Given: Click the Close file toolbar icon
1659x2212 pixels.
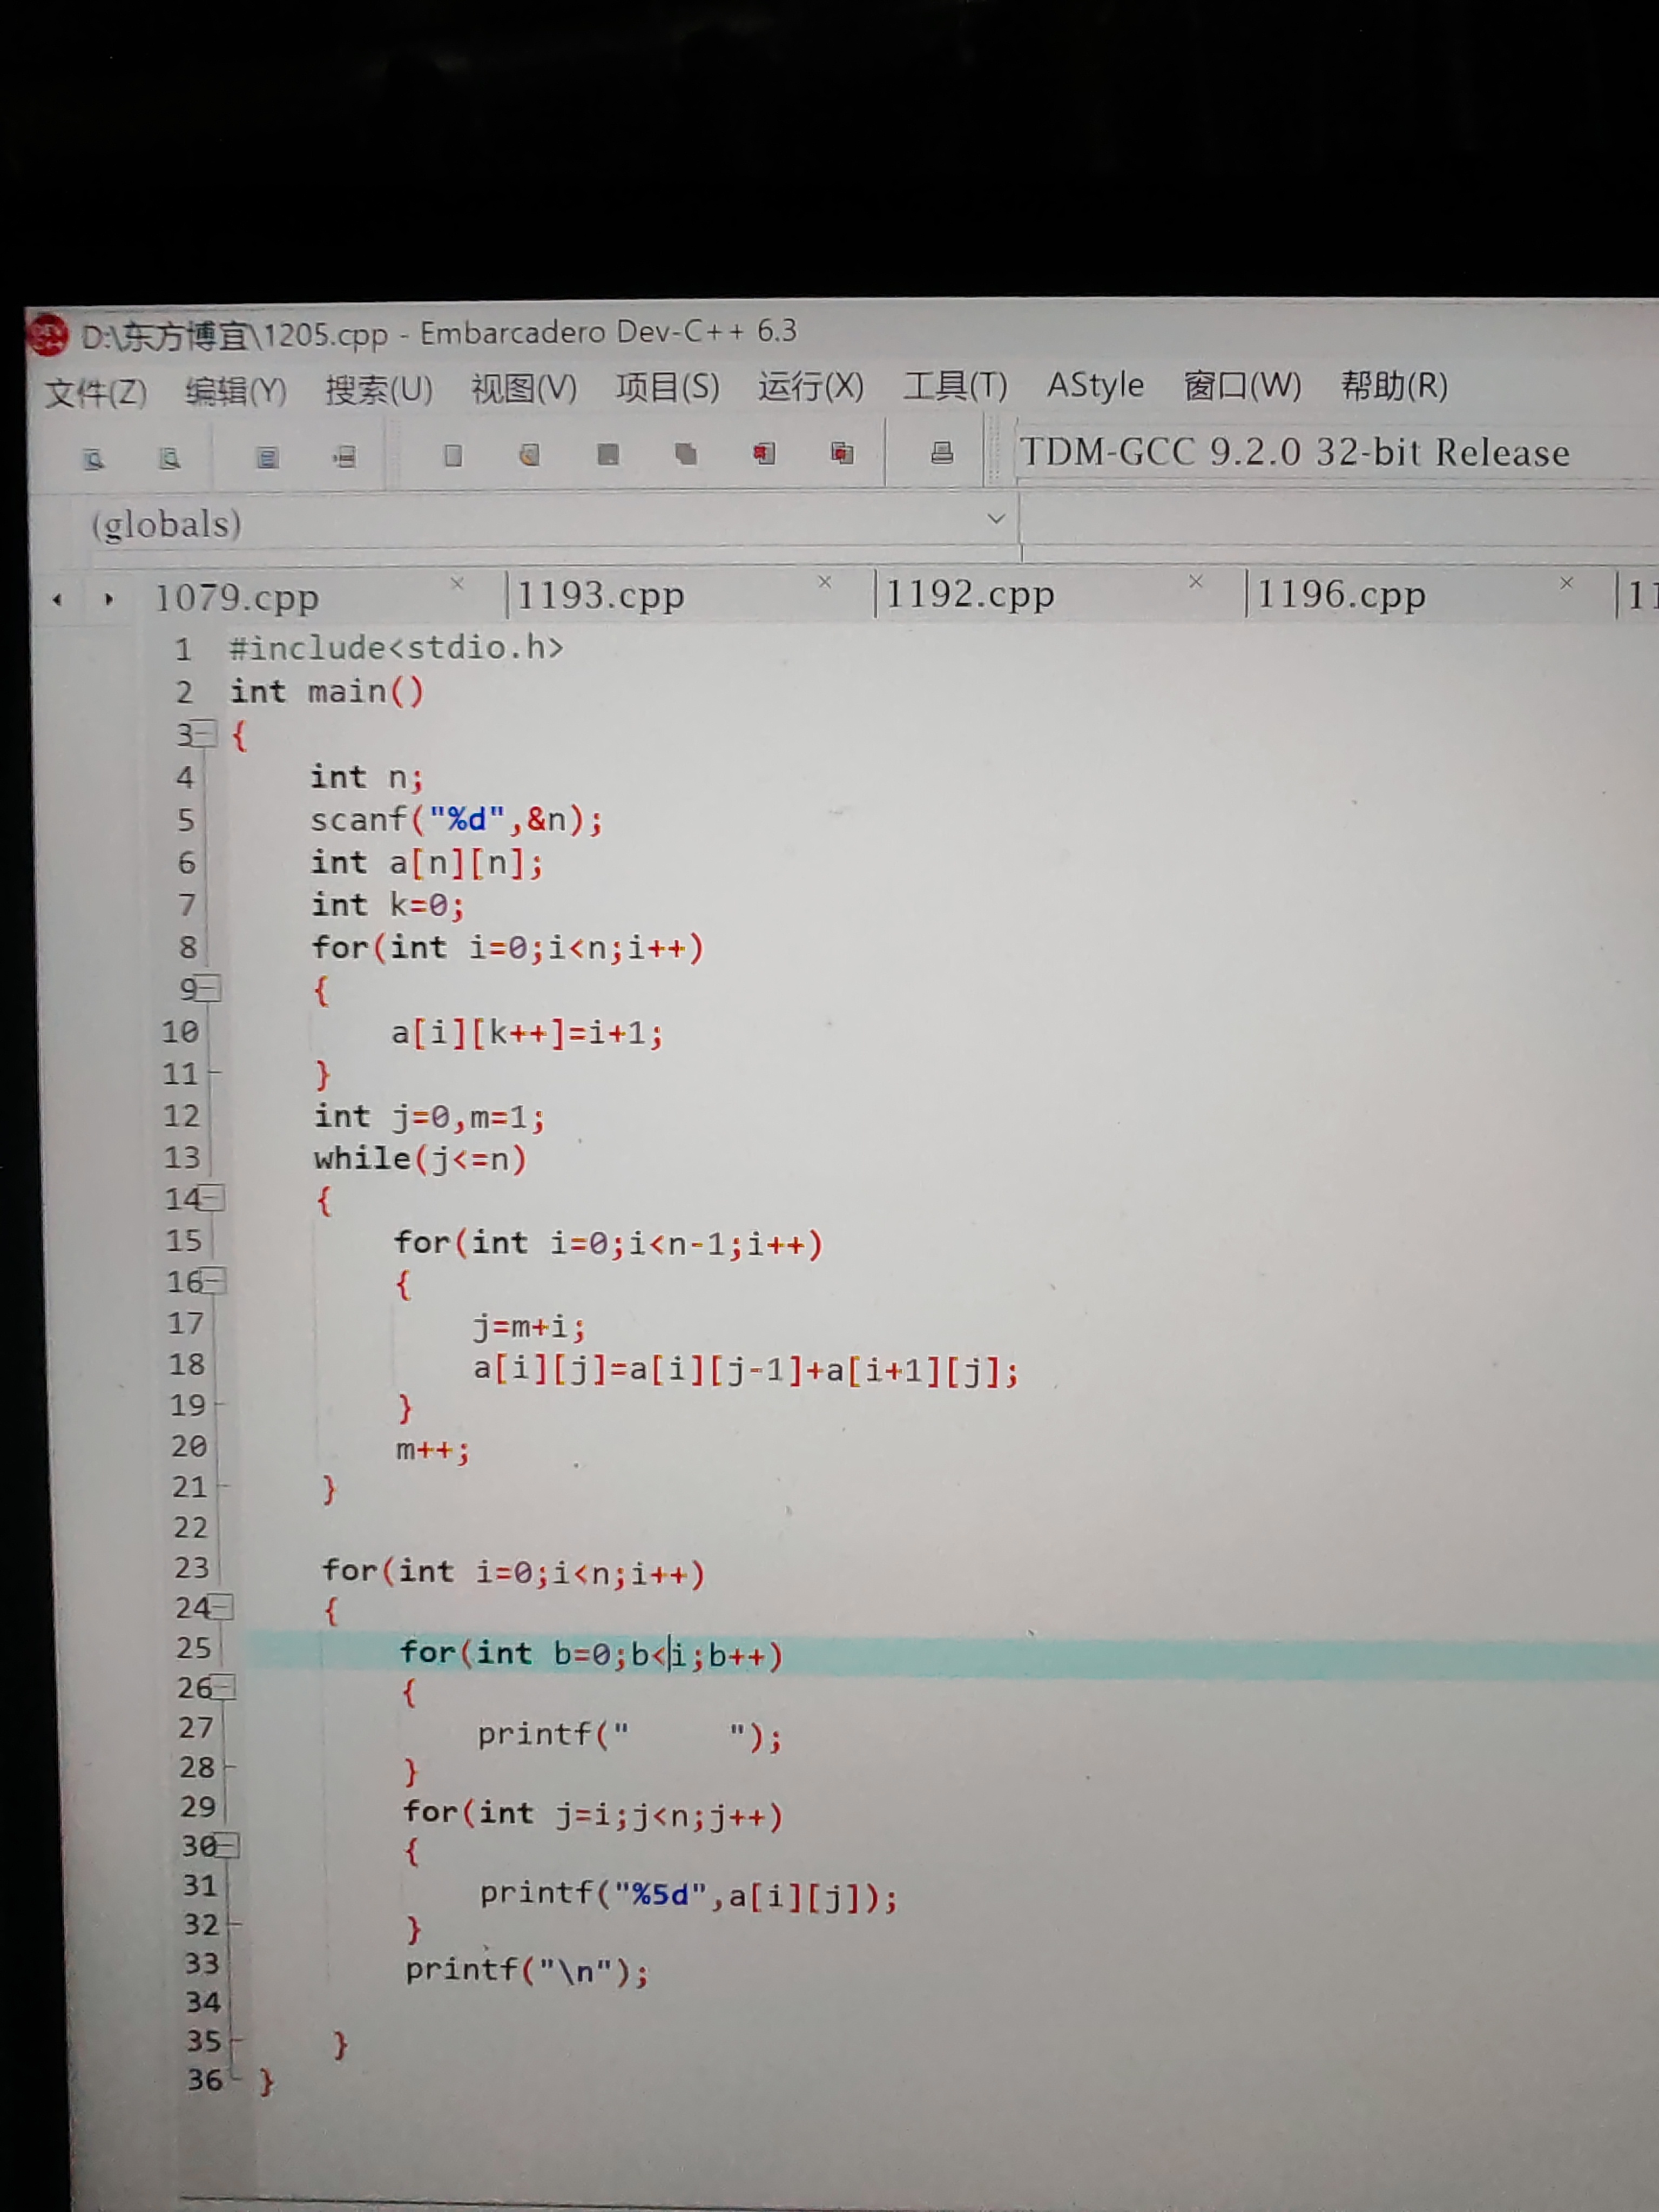Looking at the screenshot, I should [x=764, y=453].
